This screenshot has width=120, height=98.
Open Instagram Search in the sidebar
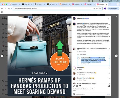[3, 29]
